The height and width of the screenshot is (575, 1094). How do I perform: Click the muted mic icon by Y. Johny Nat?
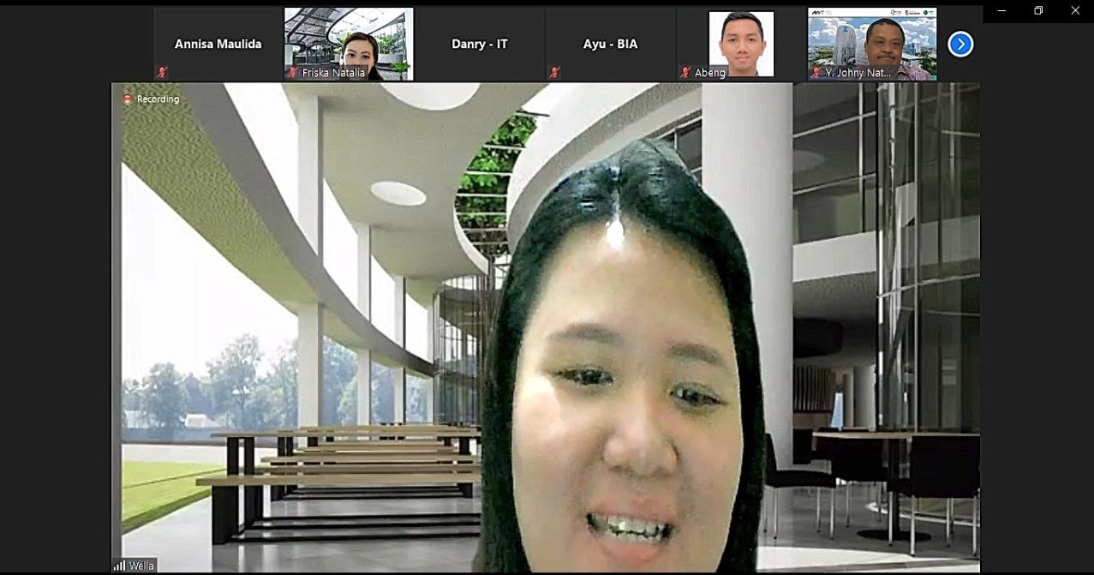coord(816,73)
